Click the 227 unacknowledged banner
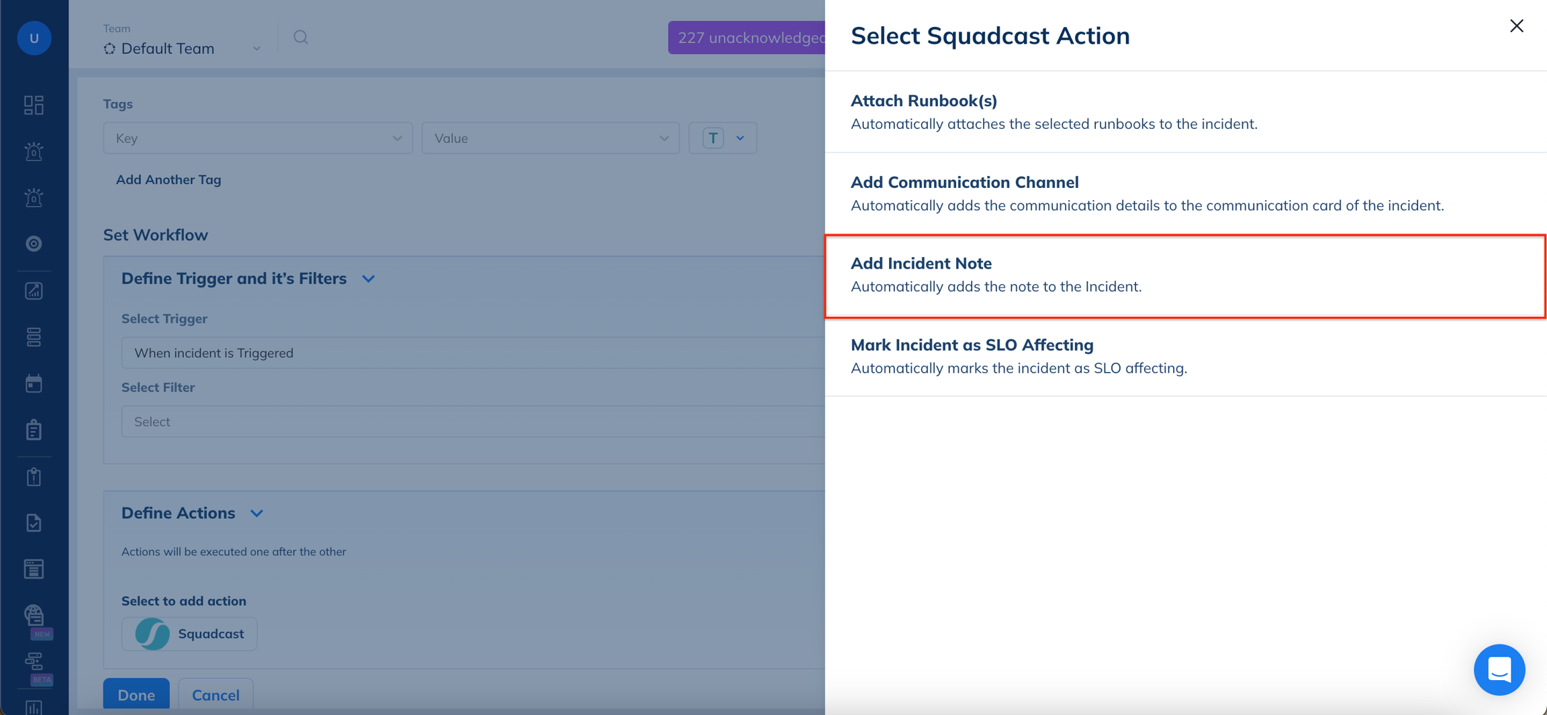This screenshot has height=715, width=1547. click(x=747, y=38)
